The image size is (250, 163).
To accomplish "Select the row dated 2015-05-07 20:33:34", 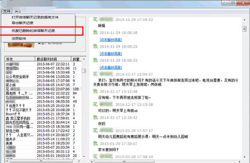I will click(x=43, y=147).
